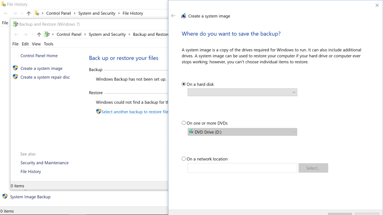
Task: Click File History window title icon
Action: click(x=3, y=4)
